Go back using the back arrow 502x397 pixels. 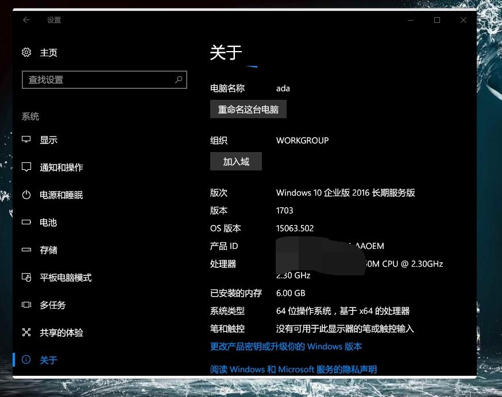point(26,20)
